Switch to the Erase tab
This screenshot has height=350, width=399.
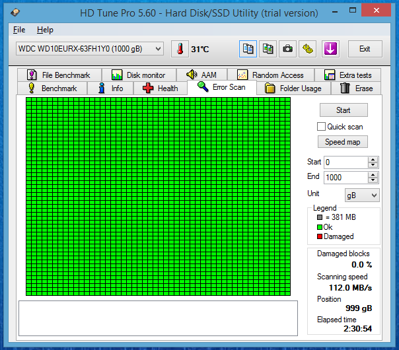[356, 88]
